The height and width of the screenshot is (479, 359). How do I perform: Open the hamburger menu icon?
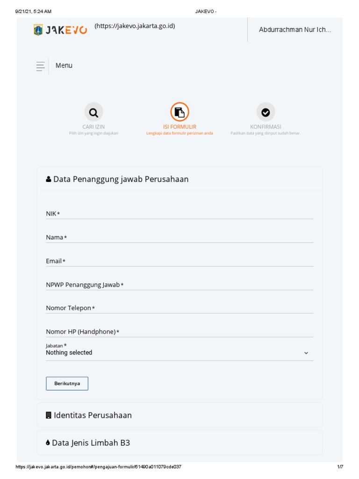tap(41, 66)
